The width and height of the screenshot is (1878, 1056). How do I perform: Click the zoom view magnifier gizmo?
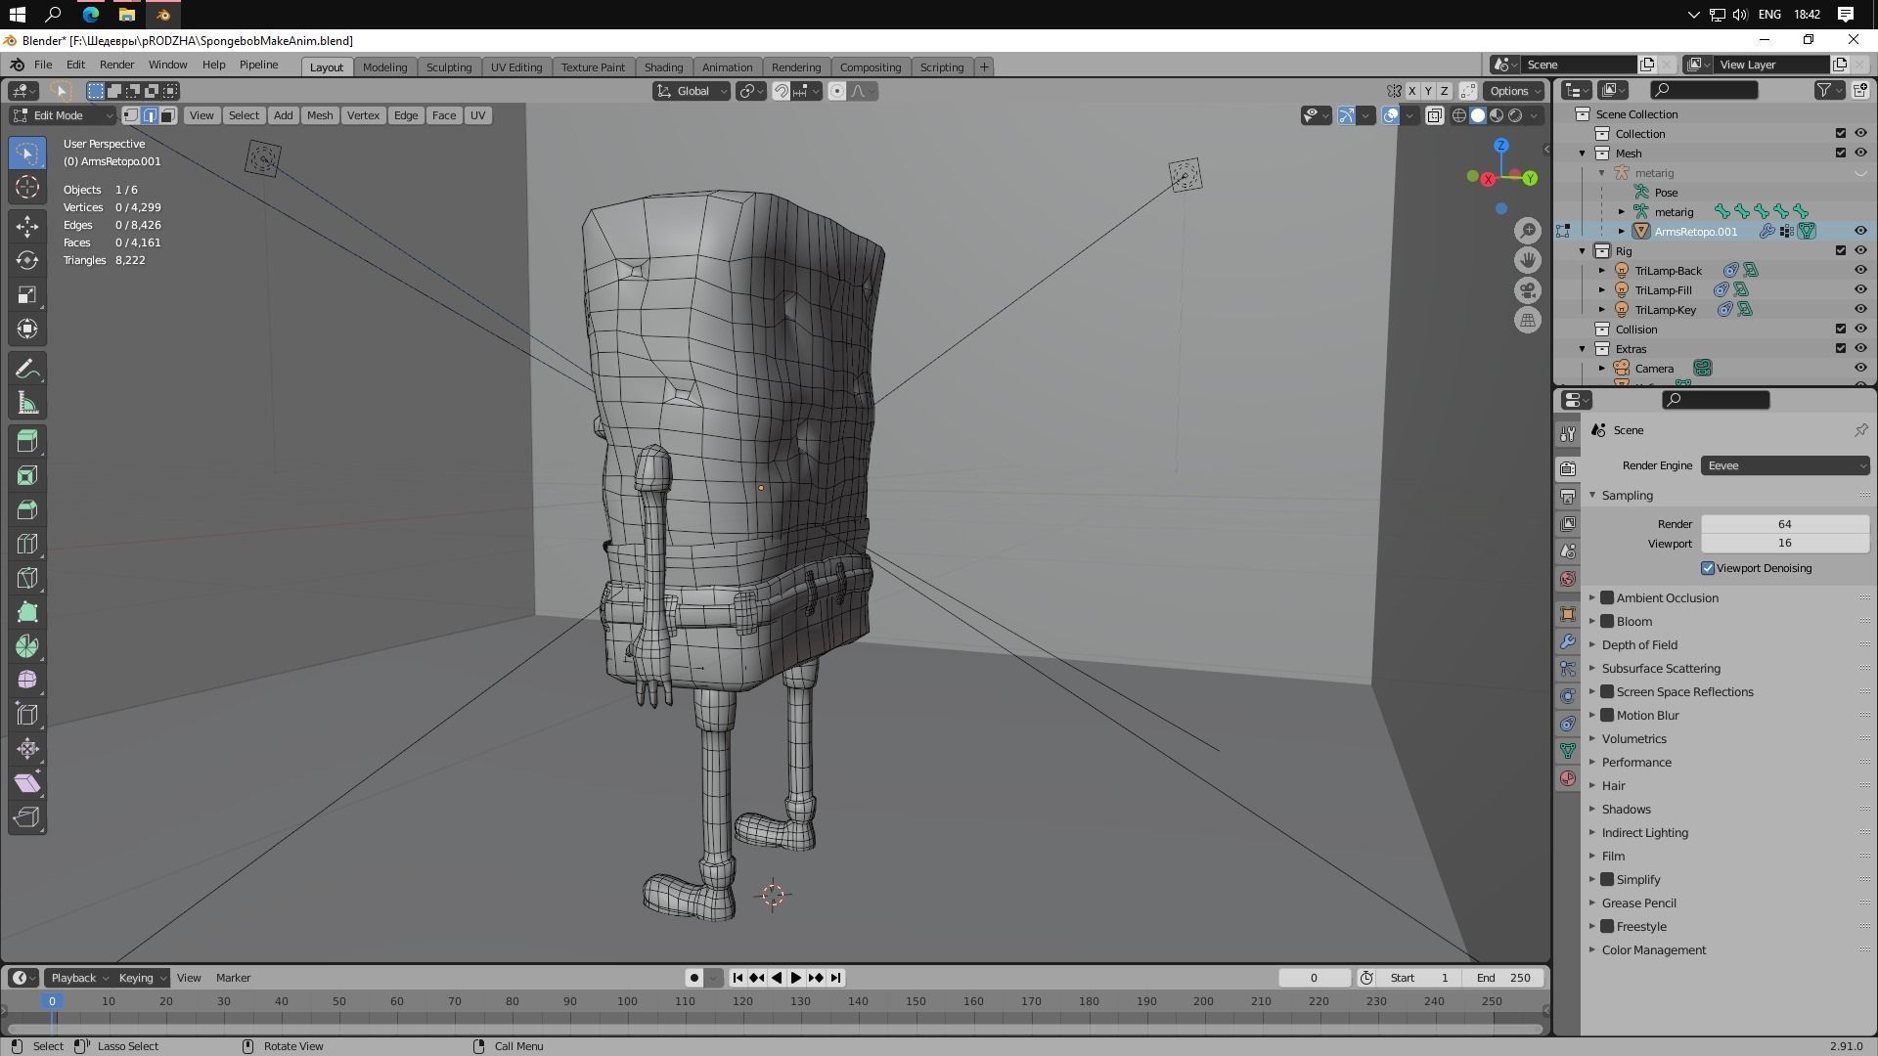click(1528, 231)
